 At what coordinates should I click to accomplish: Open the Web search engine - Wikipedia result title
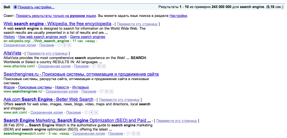[x=57, y=24]
